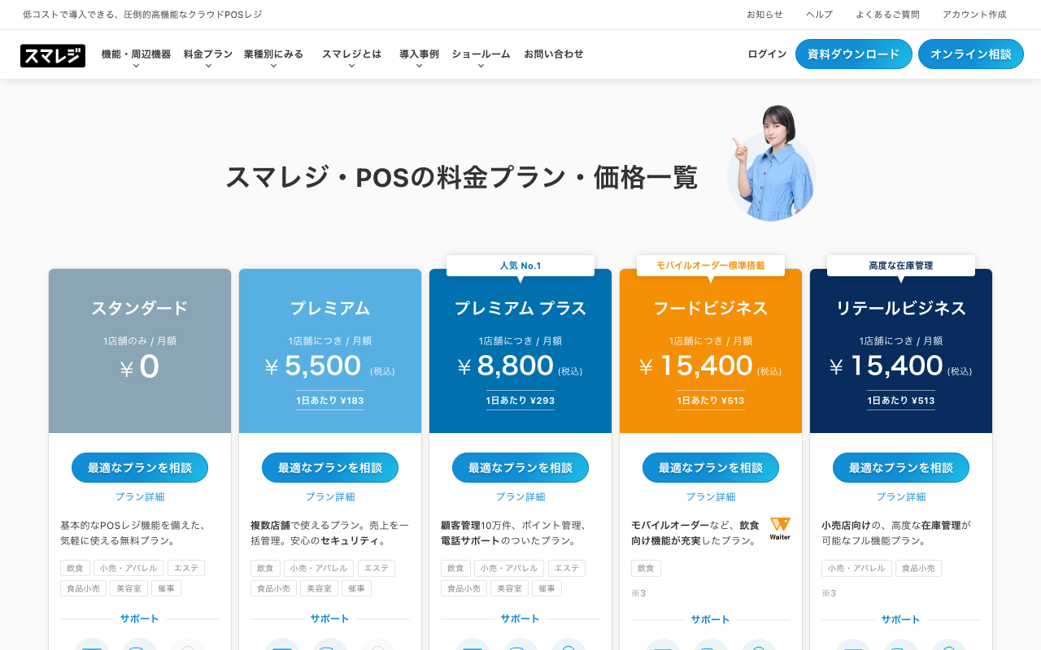Click the オンライン相談 button
Image resolution: width=1041 pixels, height=650 pixels.
tap(971, 54)
